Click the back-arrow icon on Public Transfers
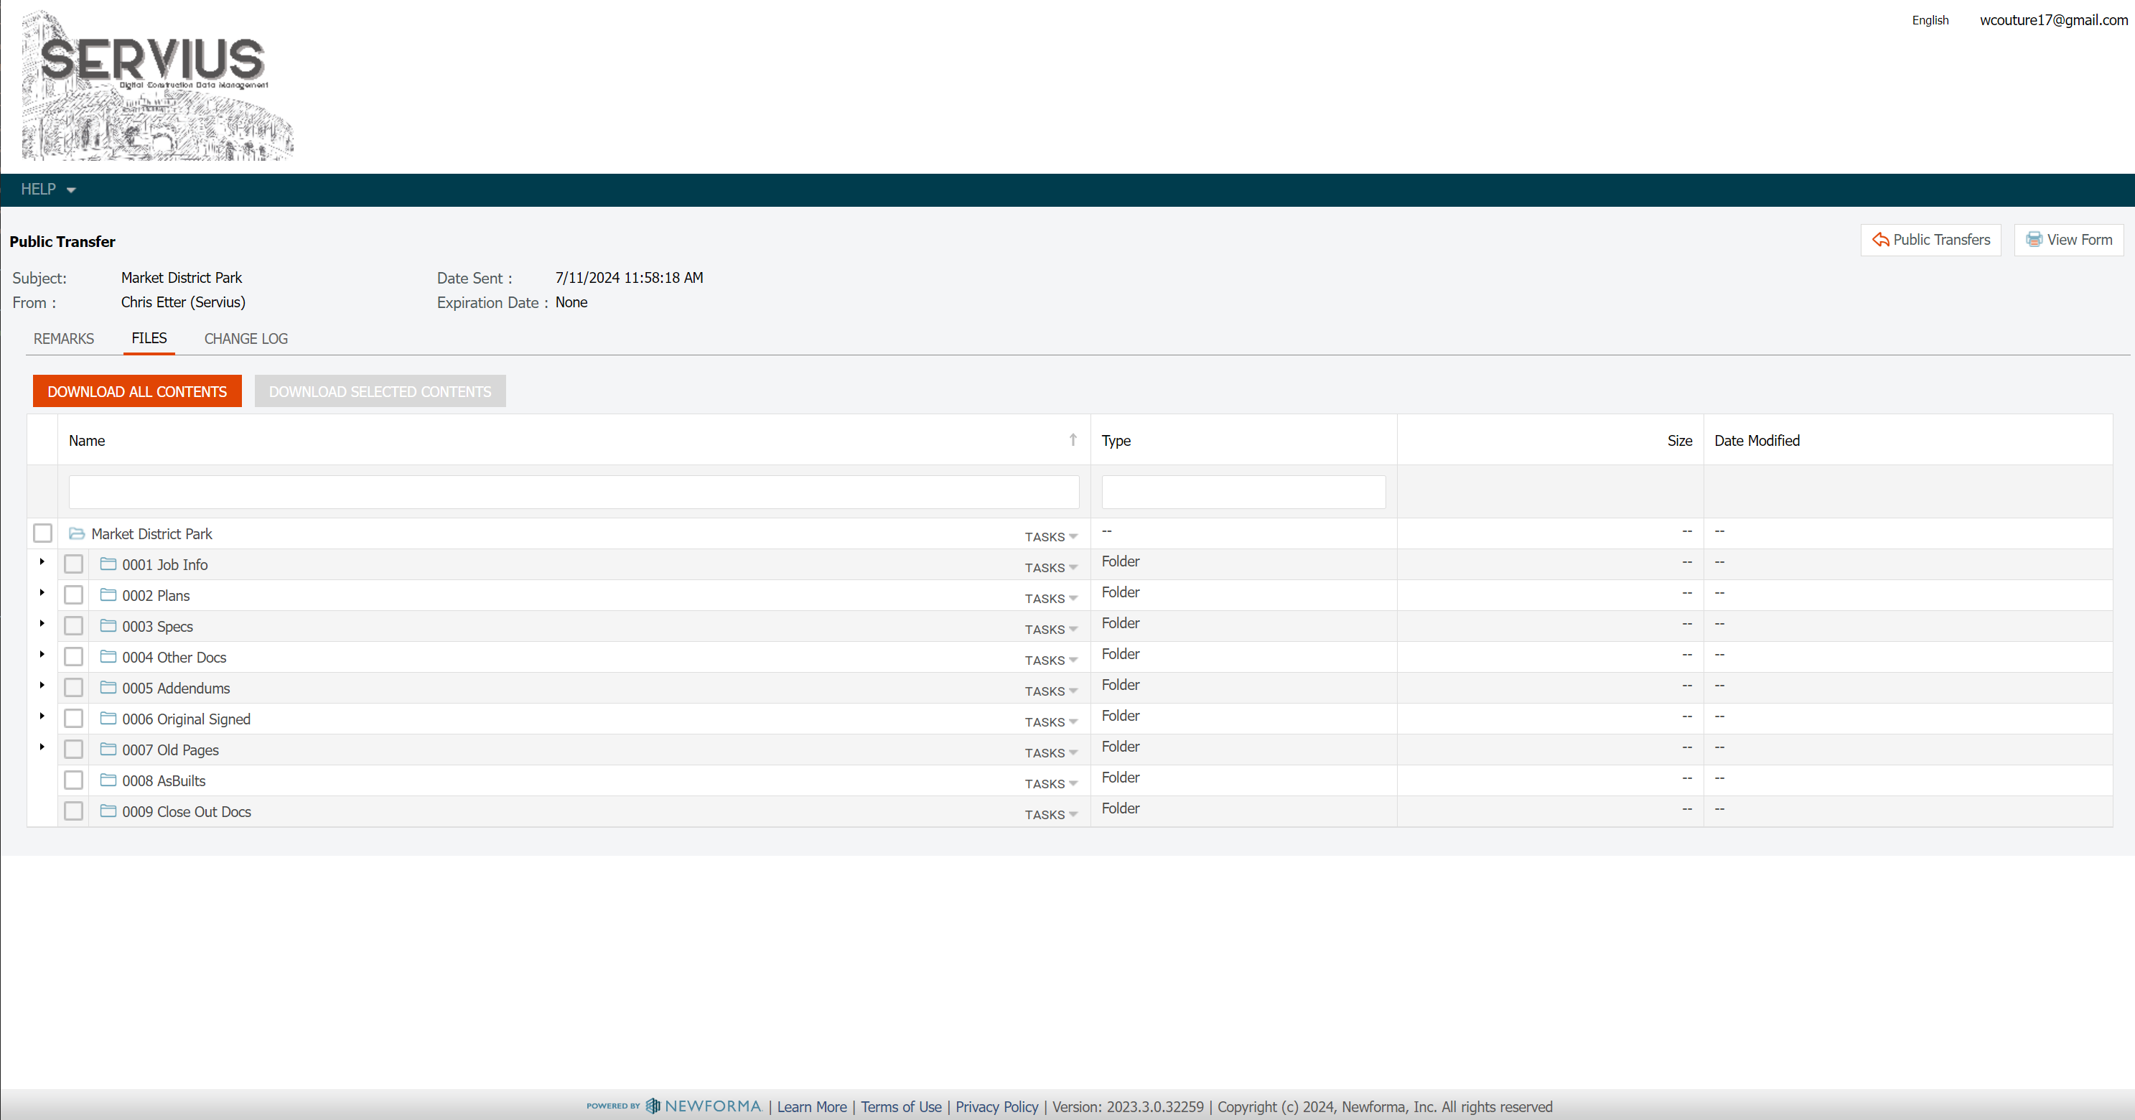 [x=1879, y=240]
